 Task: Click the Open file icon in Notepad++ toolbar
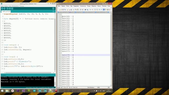pos(61,9)
